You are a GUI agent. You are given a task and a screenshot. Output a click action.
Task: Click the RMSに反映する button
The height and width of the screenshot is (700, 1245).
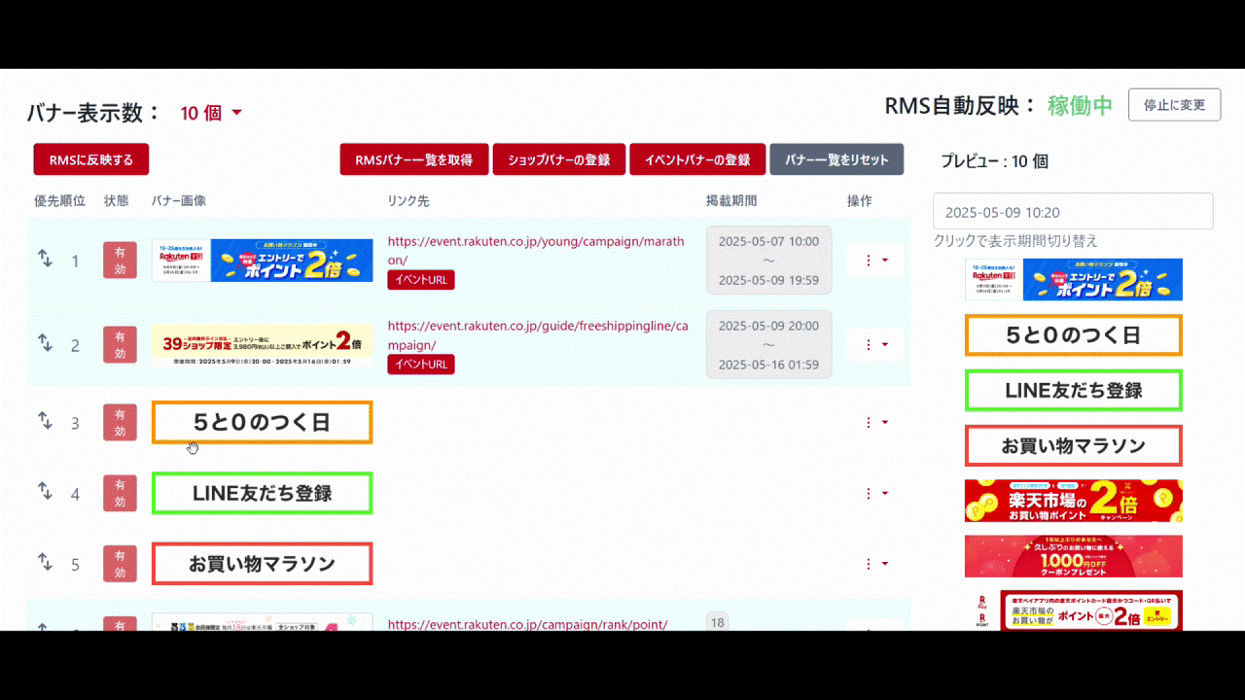[x=91, y=159]
